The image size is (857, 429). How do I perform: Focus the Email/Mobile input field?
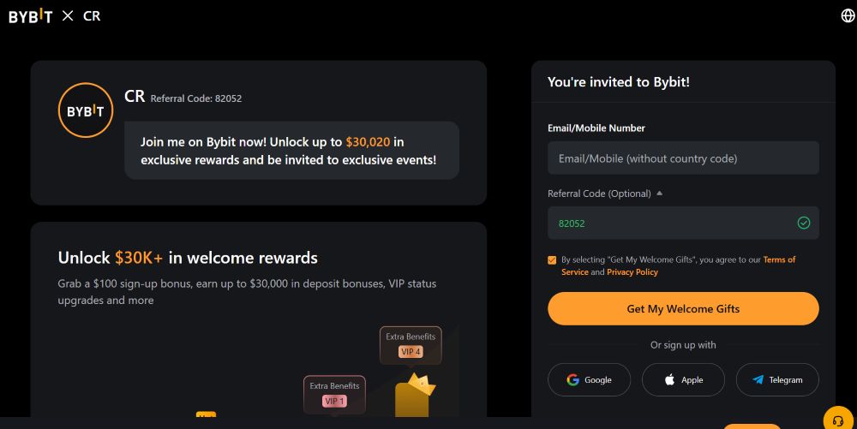683,158
